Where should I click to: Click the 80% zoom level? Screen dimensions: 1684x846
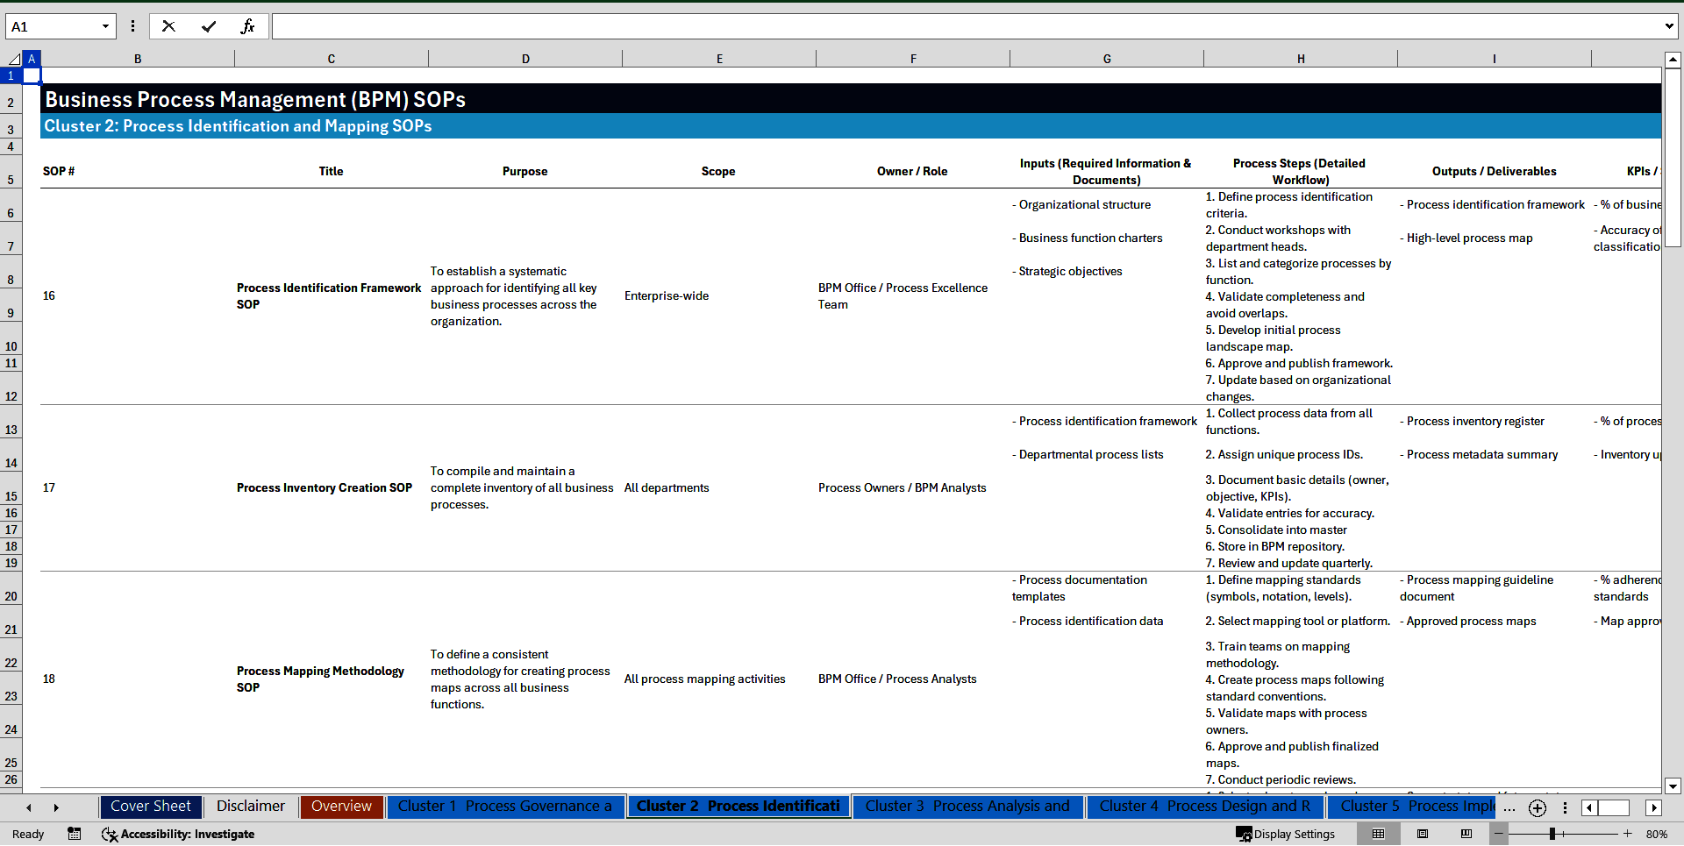coord(1656,834)
